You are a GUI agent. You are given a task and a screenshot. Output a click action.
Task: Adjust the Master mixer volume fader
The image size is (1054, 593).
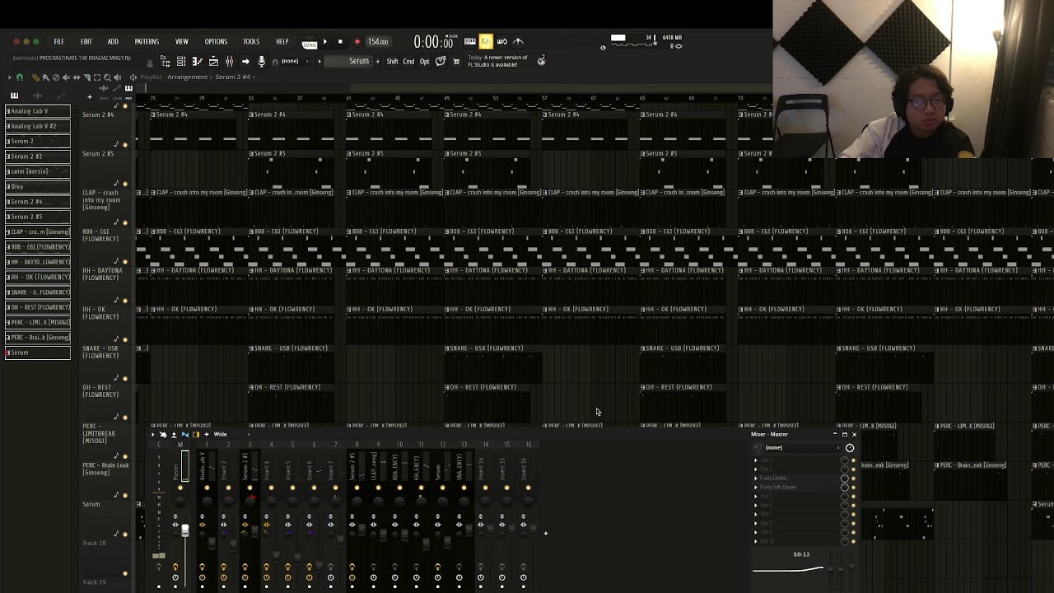pos(184,530)
